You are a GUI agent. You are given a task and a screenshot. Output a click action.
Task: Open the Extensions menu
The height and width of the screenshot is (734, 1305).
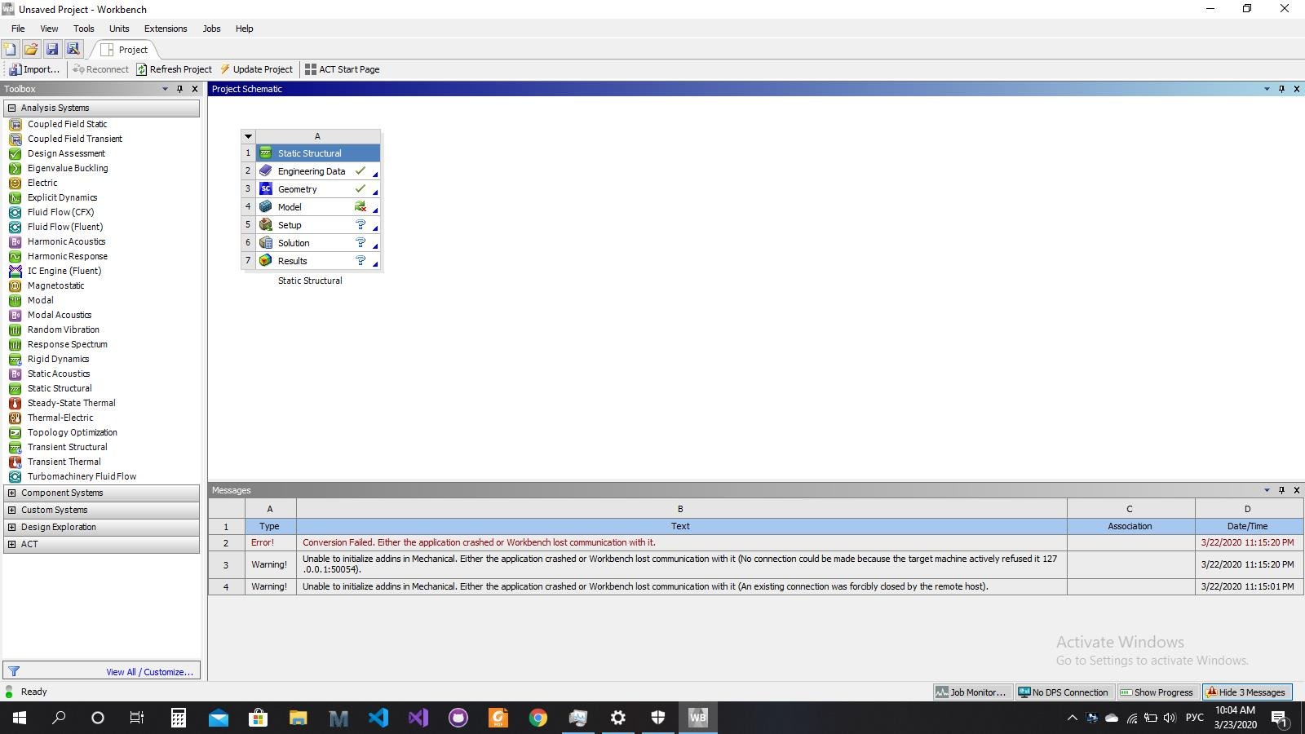[166, 29]
